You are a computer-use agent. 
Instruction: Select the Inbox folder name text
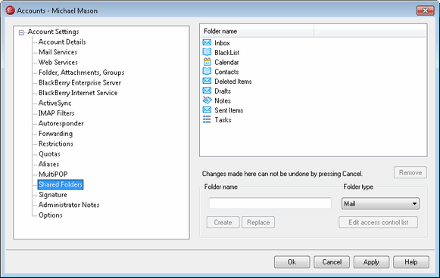tap(222, 43)
